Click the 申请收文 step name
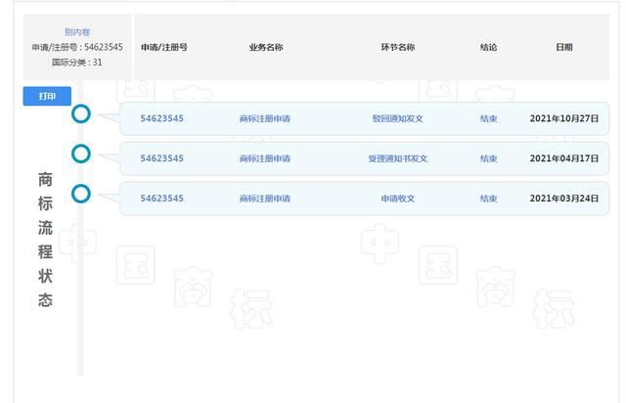The height and width of the screenshot is (403, 626). pos(397,199)
